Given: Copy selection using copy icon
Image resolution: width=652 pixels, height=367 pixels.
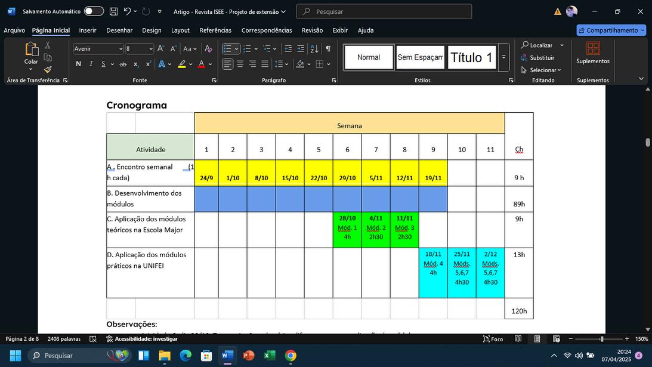Looking at the screenshot, I should [x=48, y=57].
